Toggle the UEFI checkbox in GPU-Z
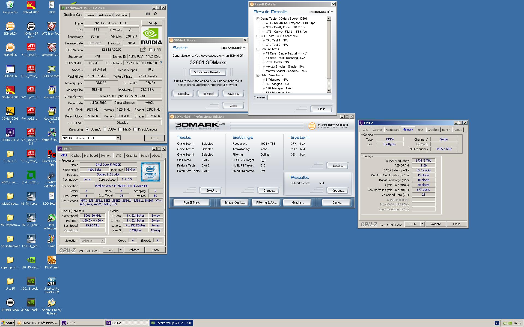Viewport: 524px width, 327px height. tap(151, 50)
